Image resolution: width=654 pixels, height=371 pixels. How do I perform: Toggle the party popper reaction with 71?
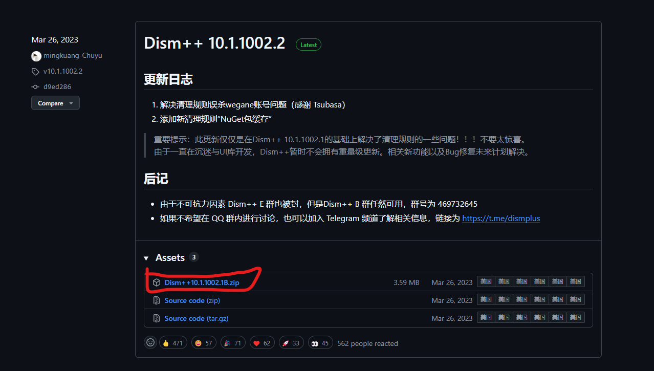pos(233,343)
